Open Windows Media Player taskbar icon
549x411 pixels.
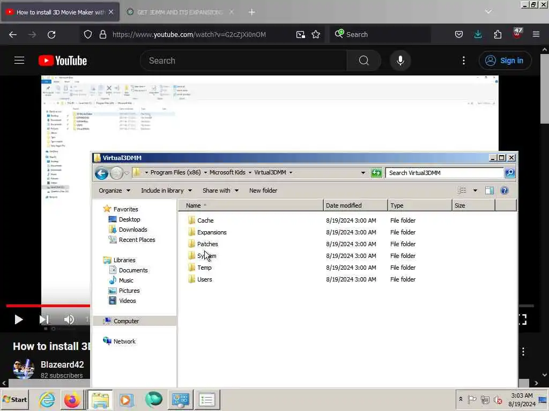127,399
